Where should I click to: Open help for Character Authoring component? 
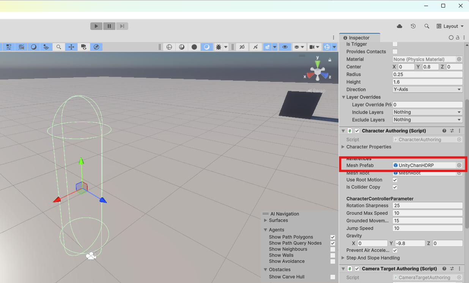pos(444,131)
